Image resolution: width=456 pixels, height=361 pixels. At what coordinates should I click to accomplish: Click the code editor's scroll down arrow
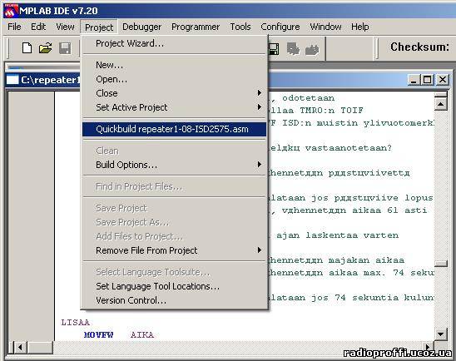coord(440,334)
